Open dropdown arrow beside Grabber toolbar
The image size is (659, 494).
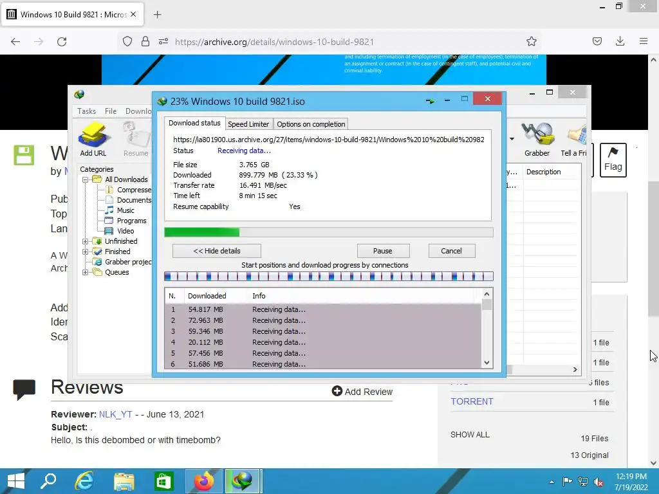tap(512, 139)
